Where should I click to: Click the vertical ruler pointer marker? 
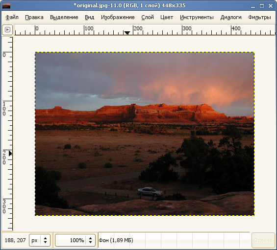10,153
